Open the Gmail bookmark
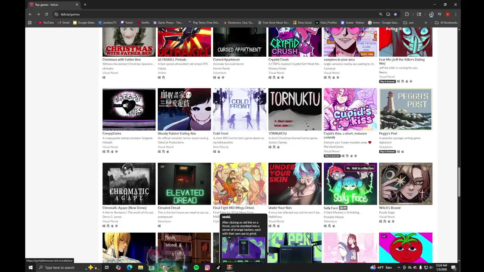 pos(63,23)
